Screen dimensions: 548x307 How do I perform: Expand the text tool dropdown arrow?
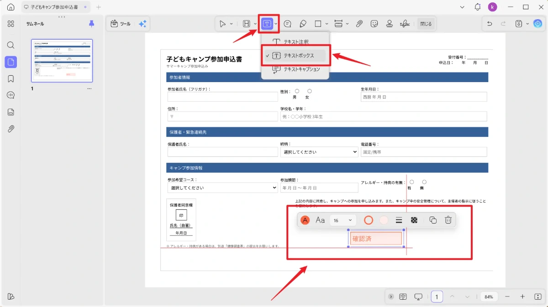click(276, 24)
